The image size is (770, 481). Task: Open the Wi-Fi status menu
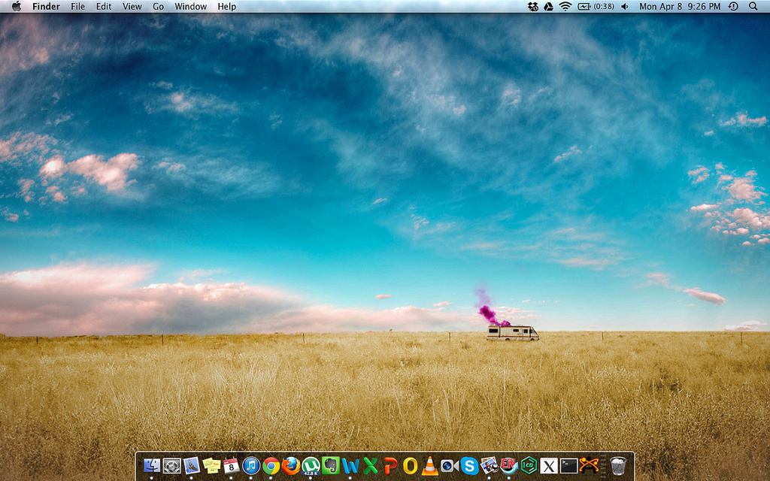565,6
